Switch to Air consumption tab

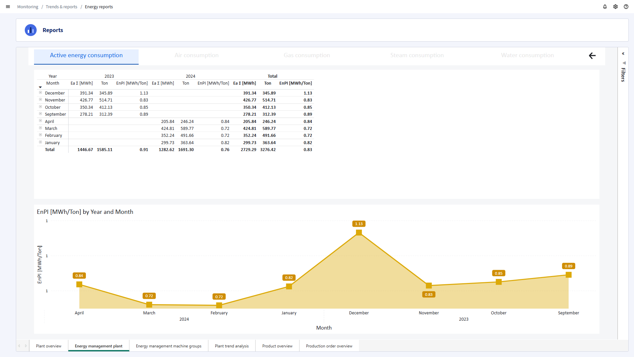(x=196, y=56)
